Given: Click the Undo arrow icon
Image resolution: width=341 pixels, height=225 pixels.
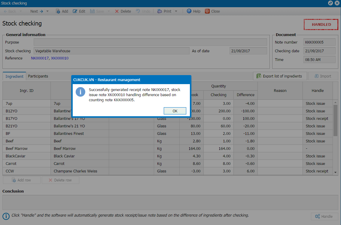Looking at the screenshot, I should [x=138, y=11].
